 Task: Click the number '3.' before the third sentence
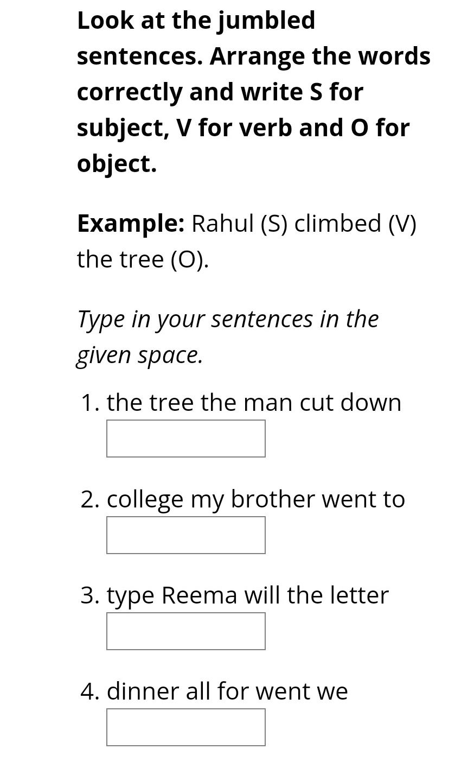tap(89, 594)
